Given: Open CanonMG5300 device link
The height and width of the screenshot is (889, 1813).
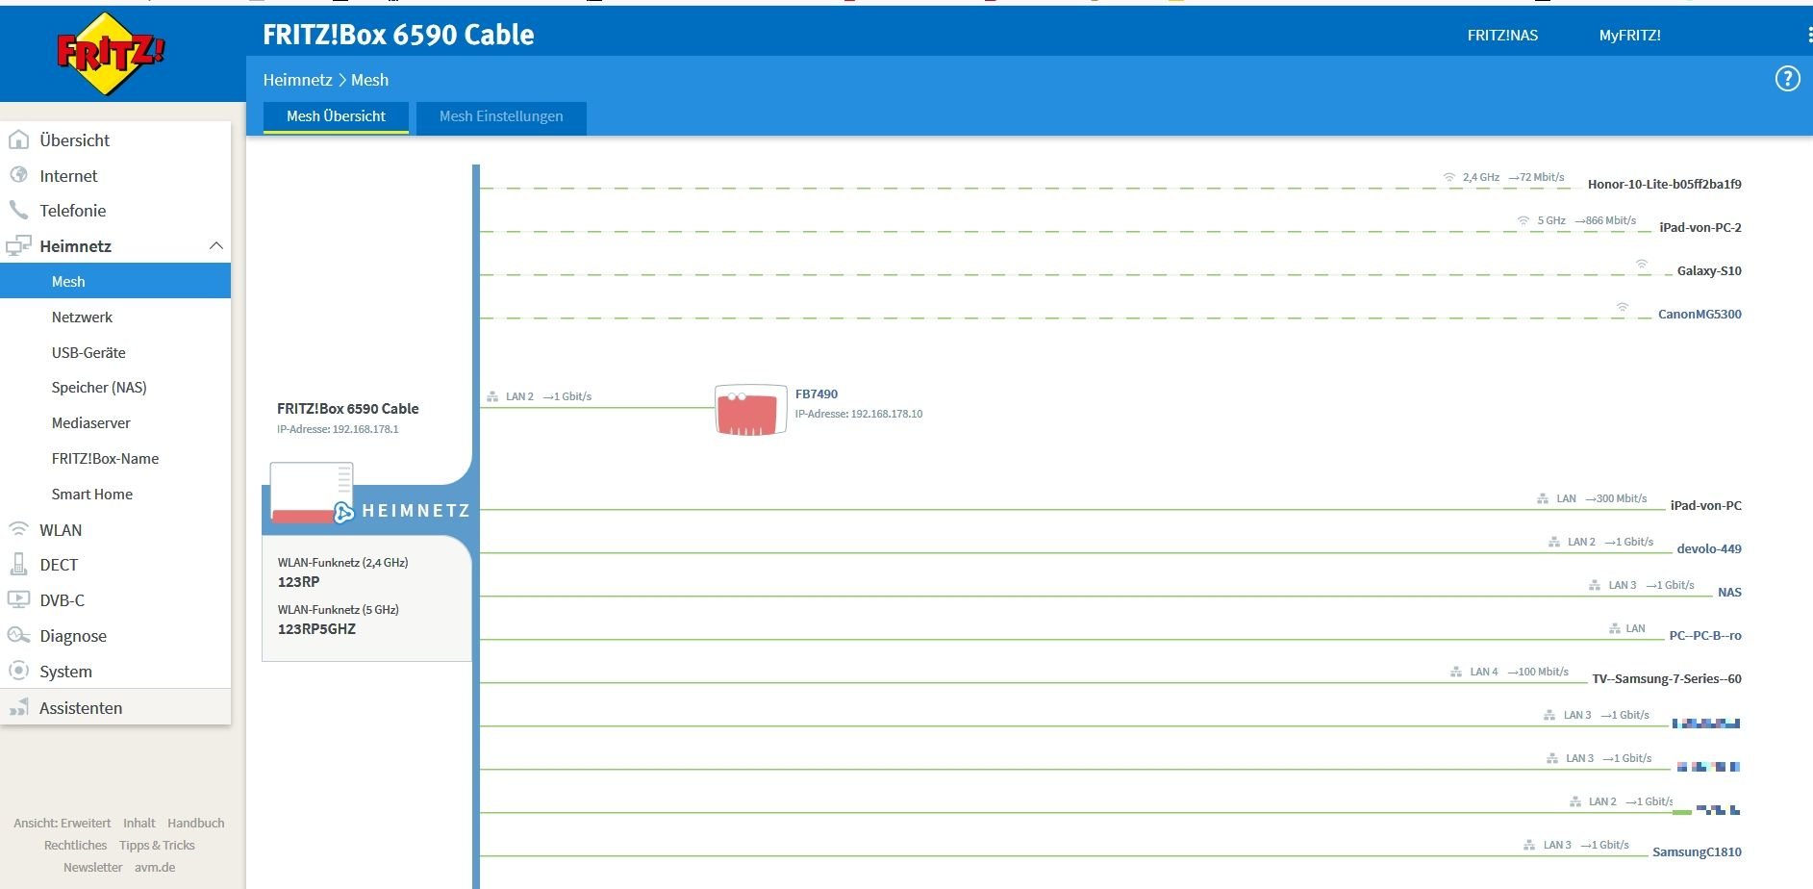Looking at the screenshot, I should [x=1700, y=314].
